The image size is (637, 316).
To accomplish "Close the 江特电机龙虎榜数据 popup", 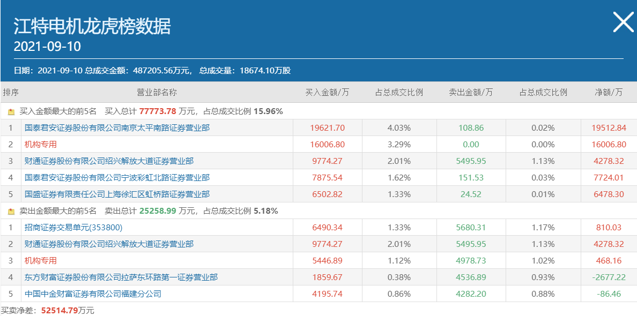I will pos(623,22).
